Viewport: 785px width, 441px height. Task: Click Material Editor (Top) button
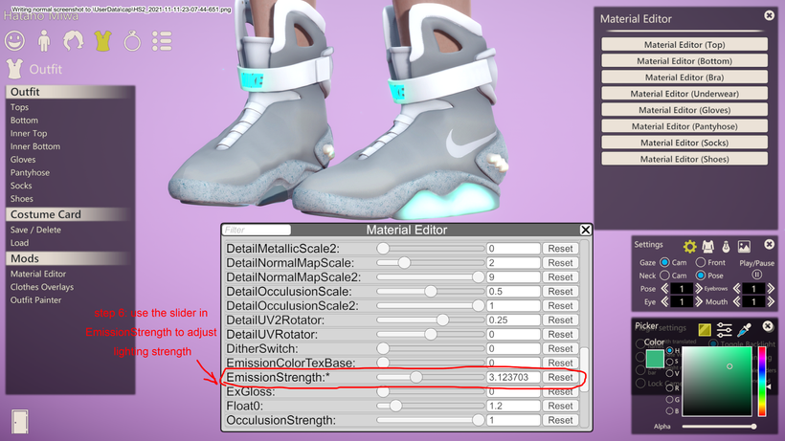coord(684,44)
